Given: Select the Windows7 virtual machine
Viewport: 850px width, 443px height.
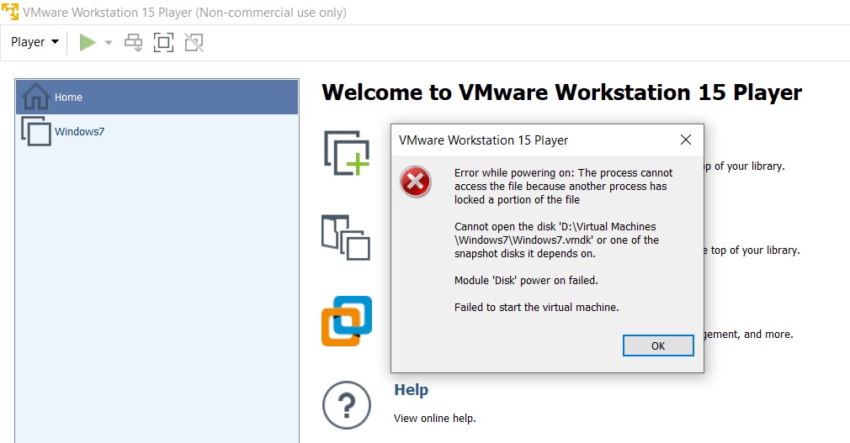Looking at the screenshot, I should (157, 131).
